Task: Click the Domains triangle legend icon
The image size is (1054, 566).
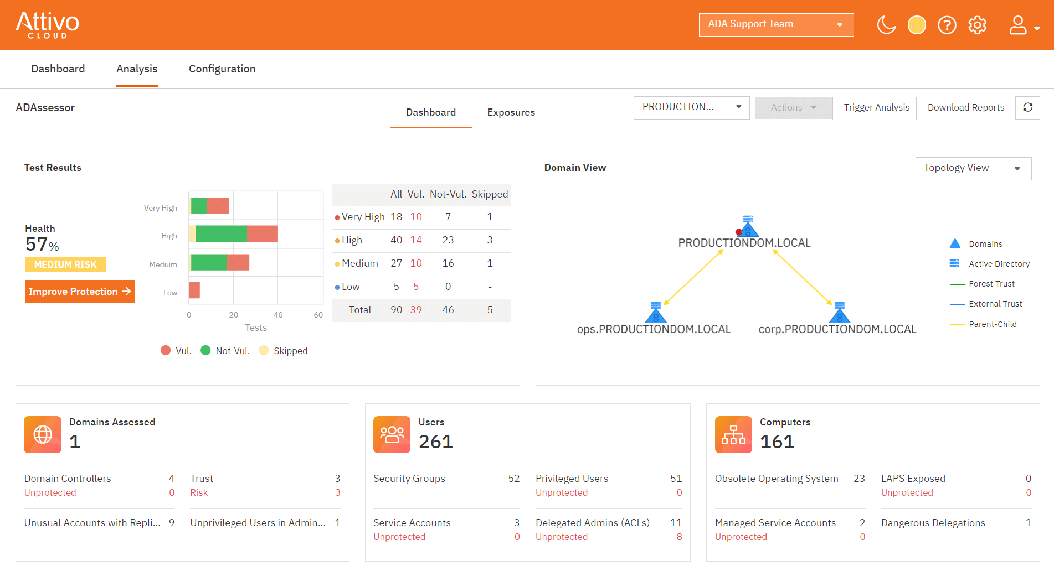Action: tap(955, 243)
